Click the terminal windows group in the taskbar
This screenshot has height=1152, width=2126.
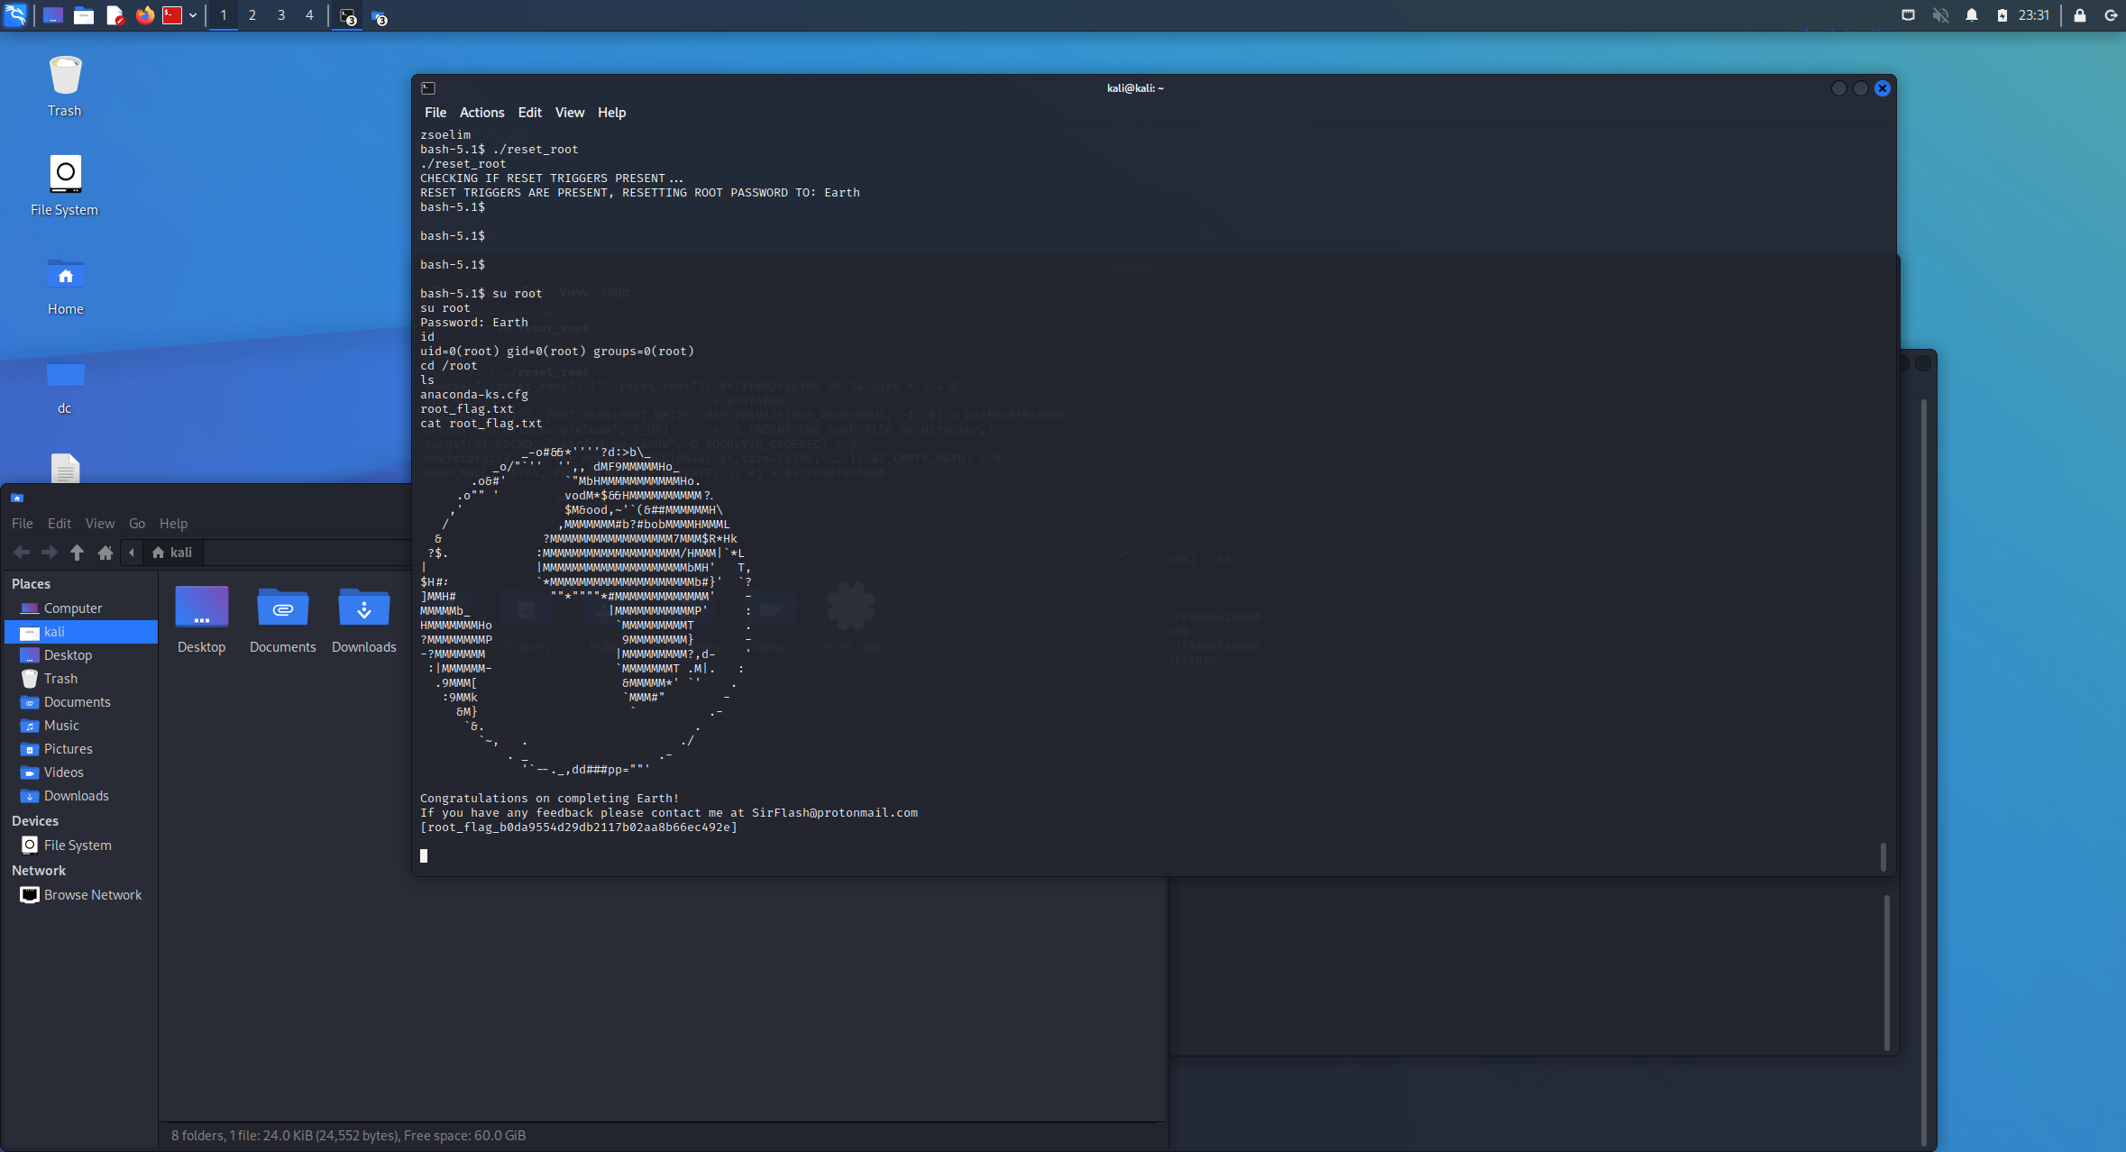click(348, 16)
